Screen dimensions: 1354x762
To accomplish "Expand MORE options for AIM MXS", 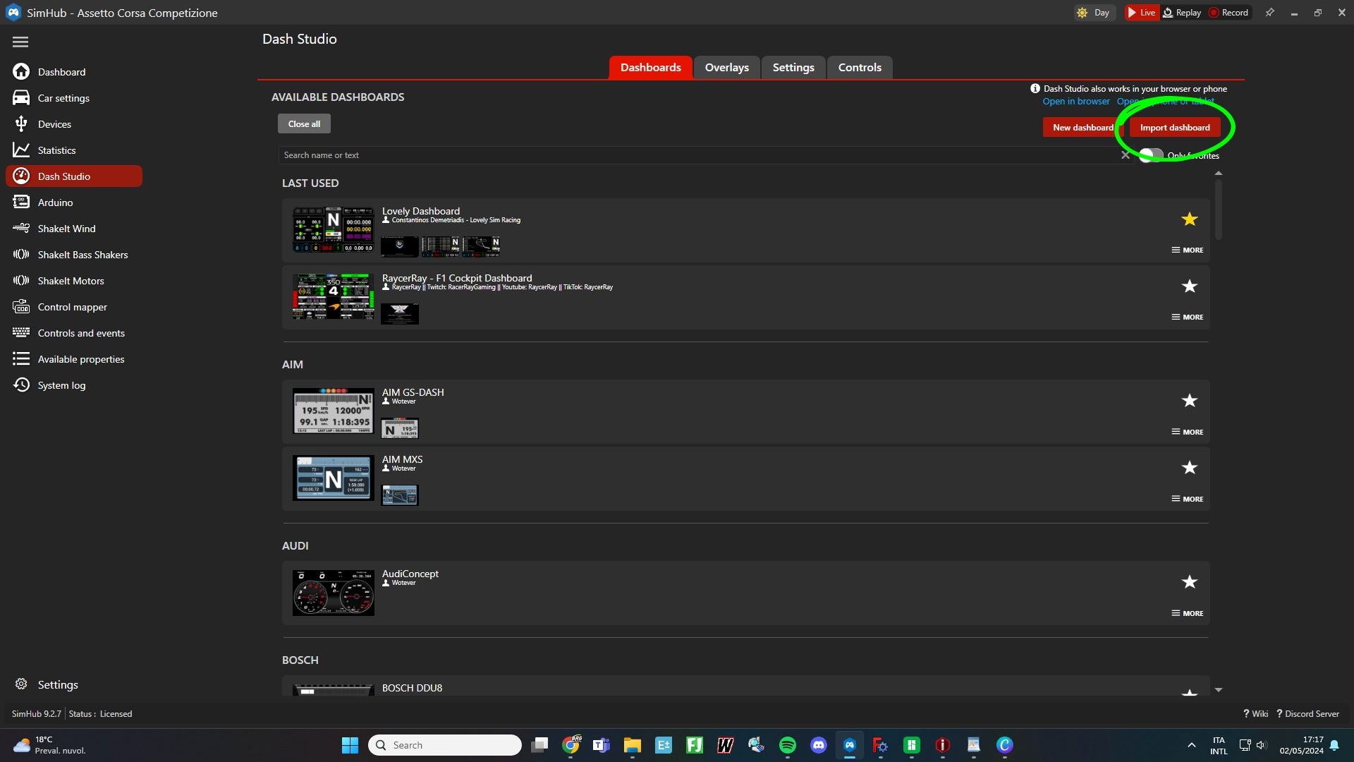I will click(x=1188, y=499).
